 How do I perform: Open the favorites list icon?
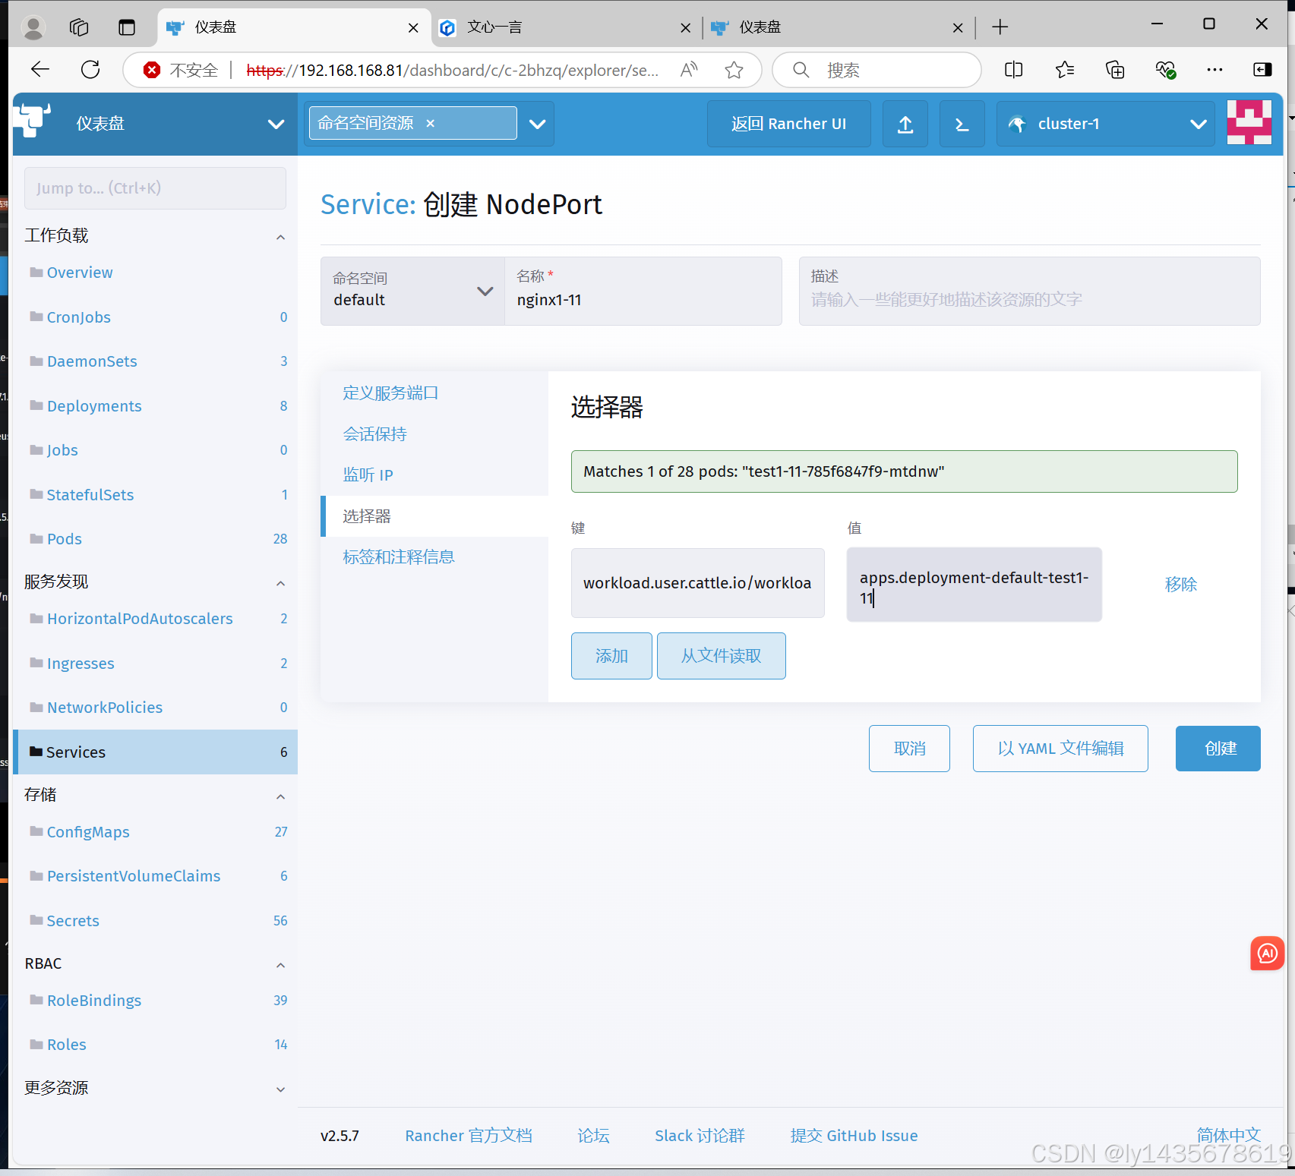tap(1064, 70)
